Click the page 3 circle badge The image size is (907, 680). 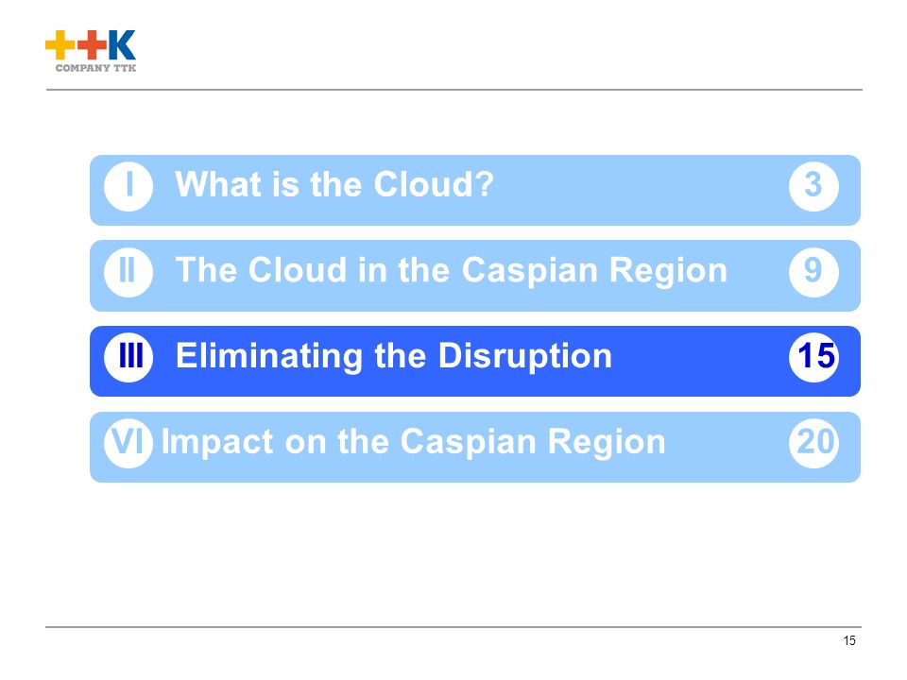(x=813, y=186)
